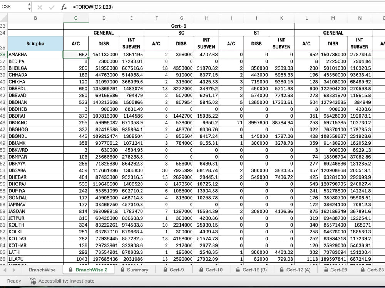Switch to the BranchWise sheet tab
The image size is (385, 288).
tap(42, 270)
